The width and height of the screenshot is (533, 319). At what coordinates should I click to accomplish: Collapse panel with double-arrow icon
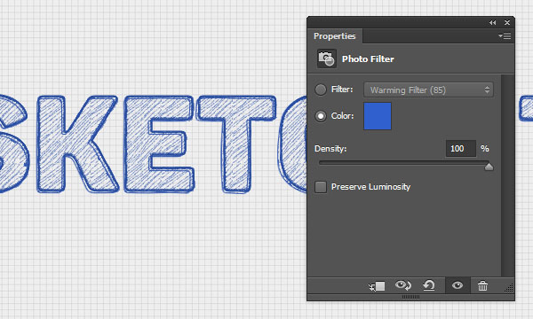[492, 23]
